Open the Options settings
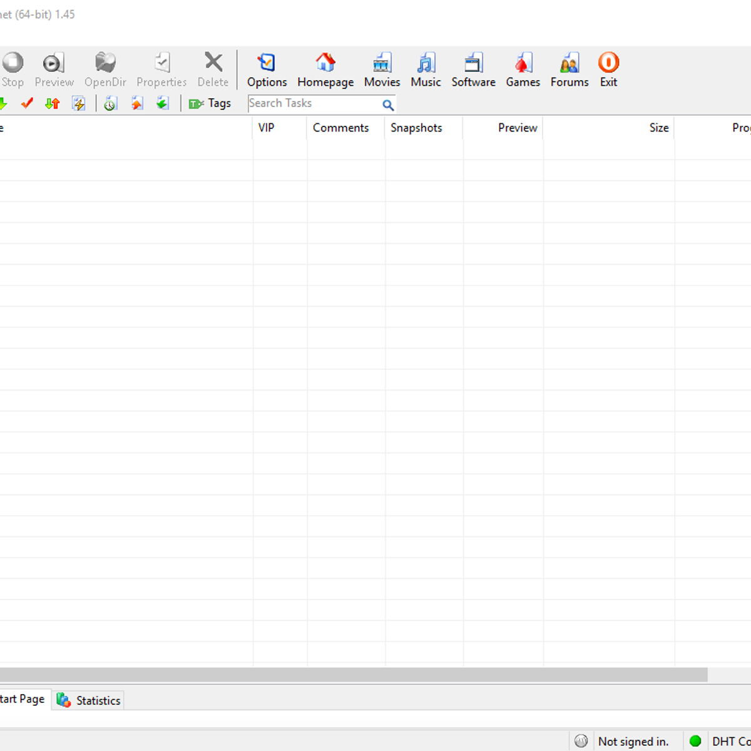Screen dimensions: 751x751 (267, 70)
